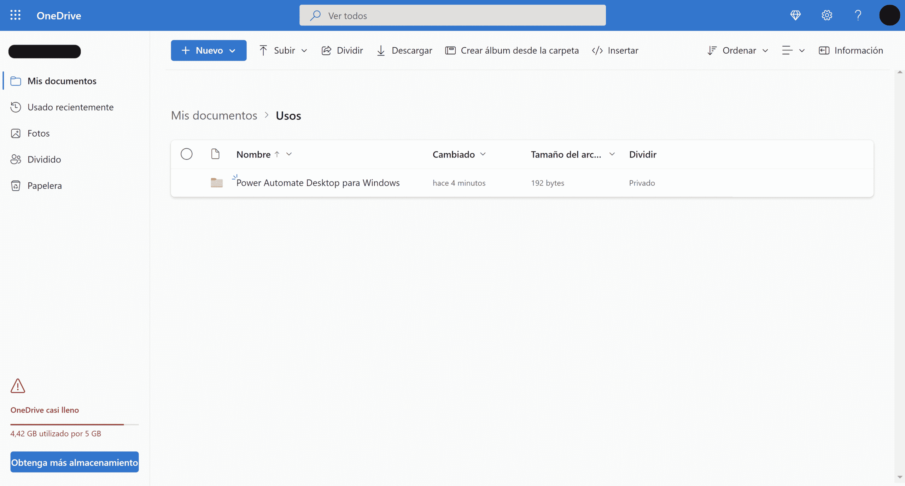Click the OneDrive title link
The width and height of the screenshot is (905, 486).
click(59, 16)
